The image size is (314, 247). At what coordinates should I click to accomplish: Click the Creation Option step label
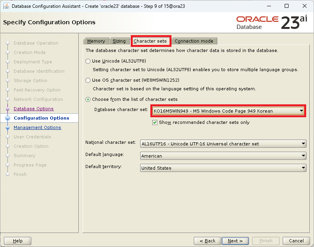click(x=31, y=146)
